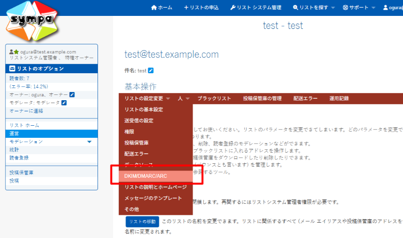The image size is (403, 238).
Task: Click the home icon in top navigation
Action: pyautogui.click(x=154, y=7)
